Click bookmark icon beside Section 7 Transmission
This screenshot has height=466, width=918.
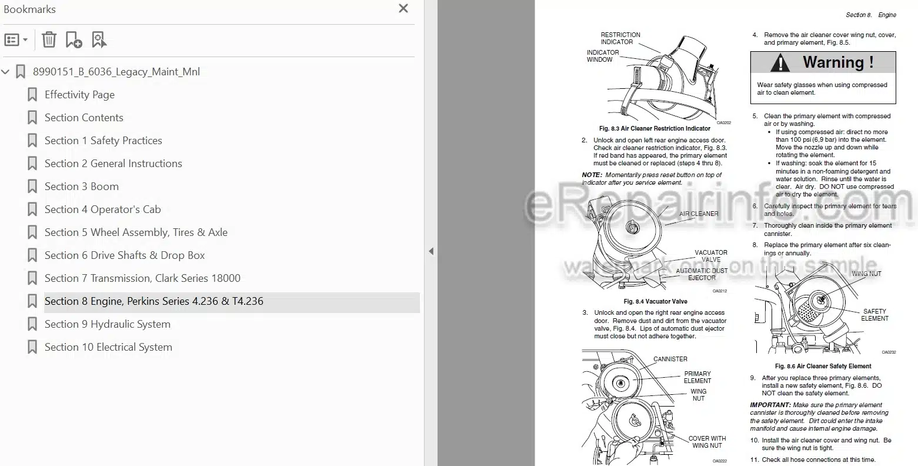click(x=32, y=278)
